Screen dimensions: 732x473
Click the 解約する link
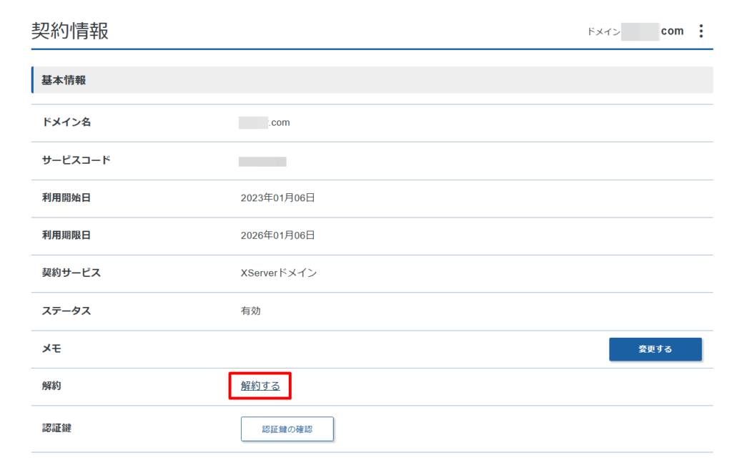click(260, 386)
